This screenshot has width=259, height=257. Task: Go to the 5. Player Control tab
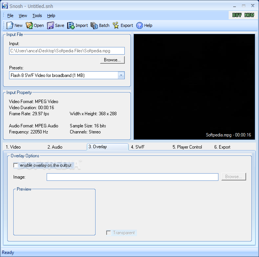[x=187, y=147]
